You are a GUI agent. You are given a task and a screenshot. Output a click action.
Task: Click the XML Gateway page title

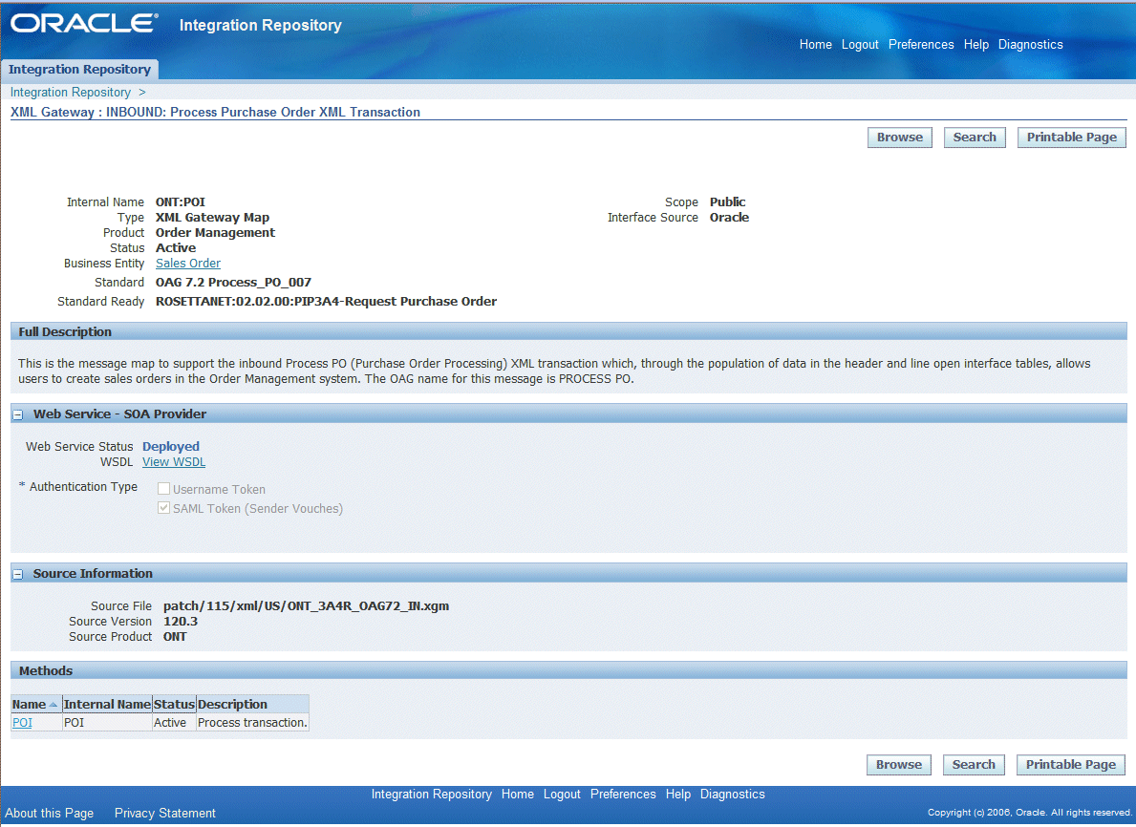[x=215, y=113]
